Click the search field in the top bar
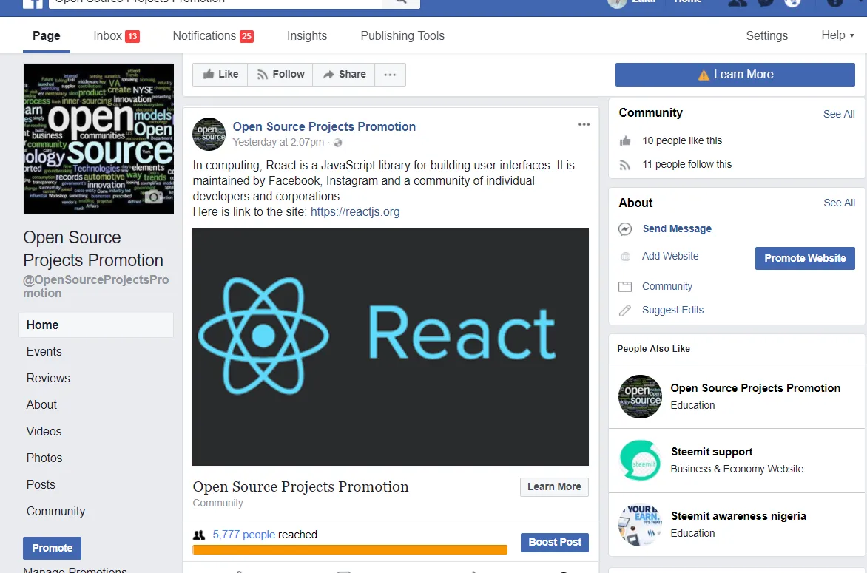This screenshot has width=867, height=573. (216, 3)
